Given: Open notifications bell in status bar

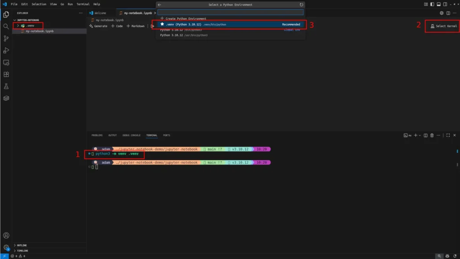Looking at the screenshot, I should tap(455, 256).
